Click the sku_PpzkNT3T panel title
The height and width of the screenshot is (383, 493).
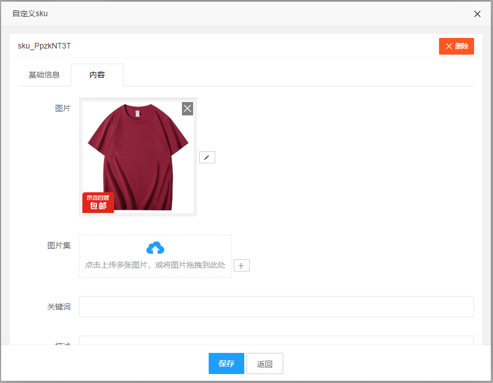pyautogui.click(x=45, y=46)
